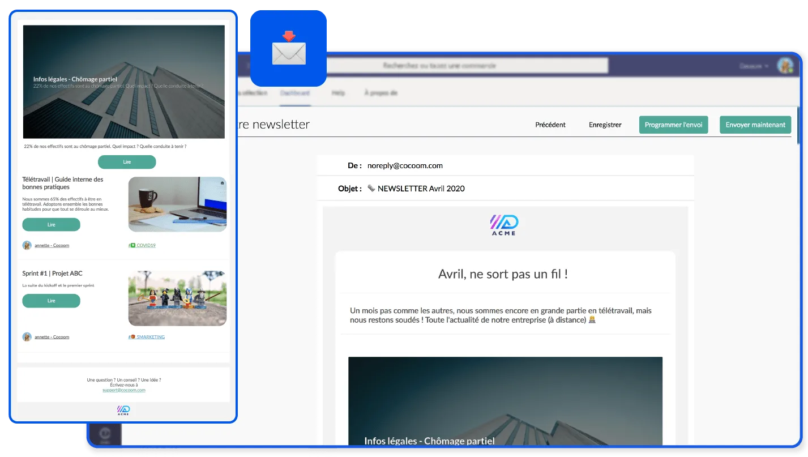Click 'Télétravail | Guide interne des bonnes pratiques' heading

tap(63, 183)
